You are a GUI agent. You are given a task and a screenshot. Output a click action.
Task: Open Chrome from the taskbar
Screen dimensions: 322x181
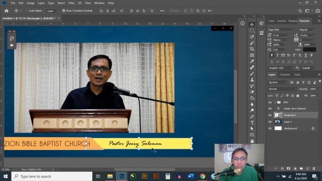[x=202, y=176]
